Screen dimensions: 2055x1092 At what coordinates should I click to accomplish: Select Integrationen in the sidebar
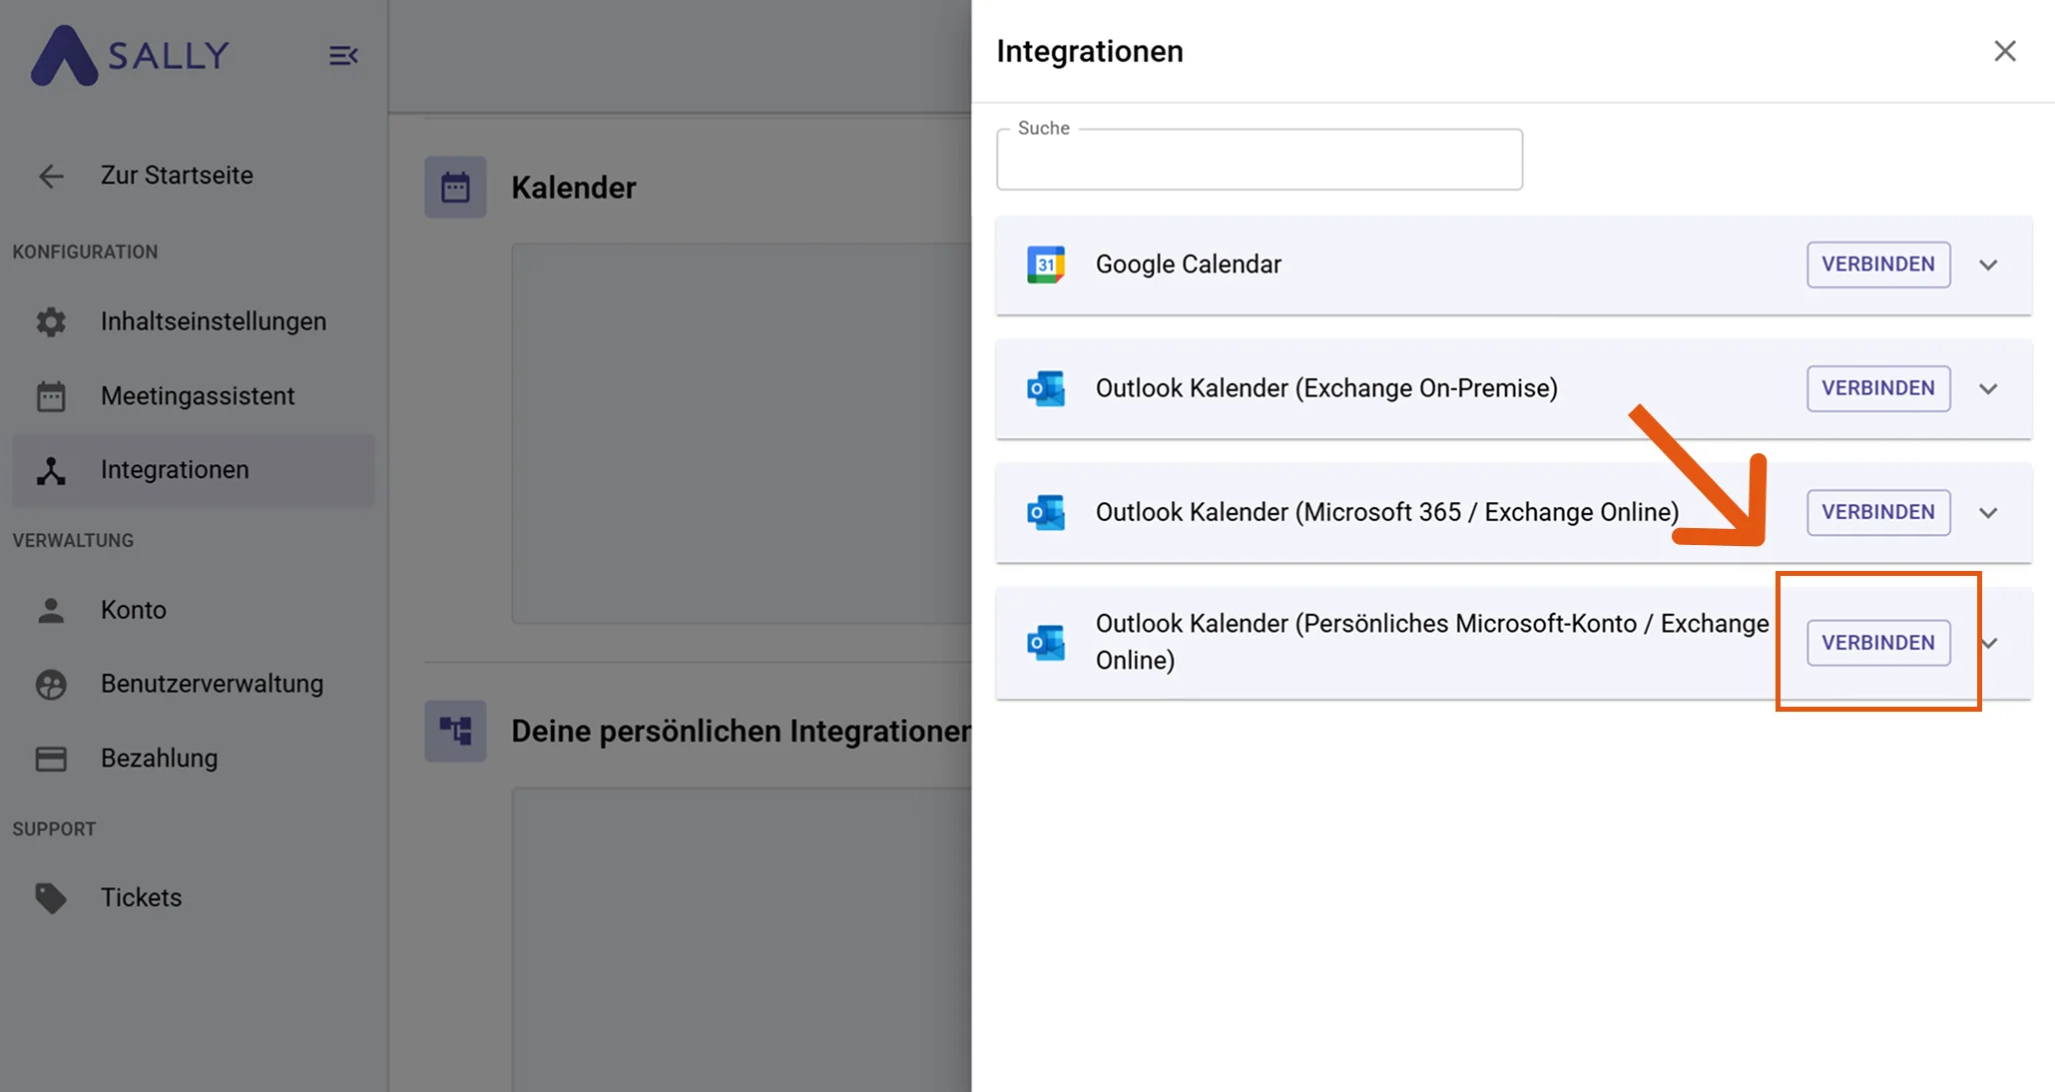tap(194, 470)
